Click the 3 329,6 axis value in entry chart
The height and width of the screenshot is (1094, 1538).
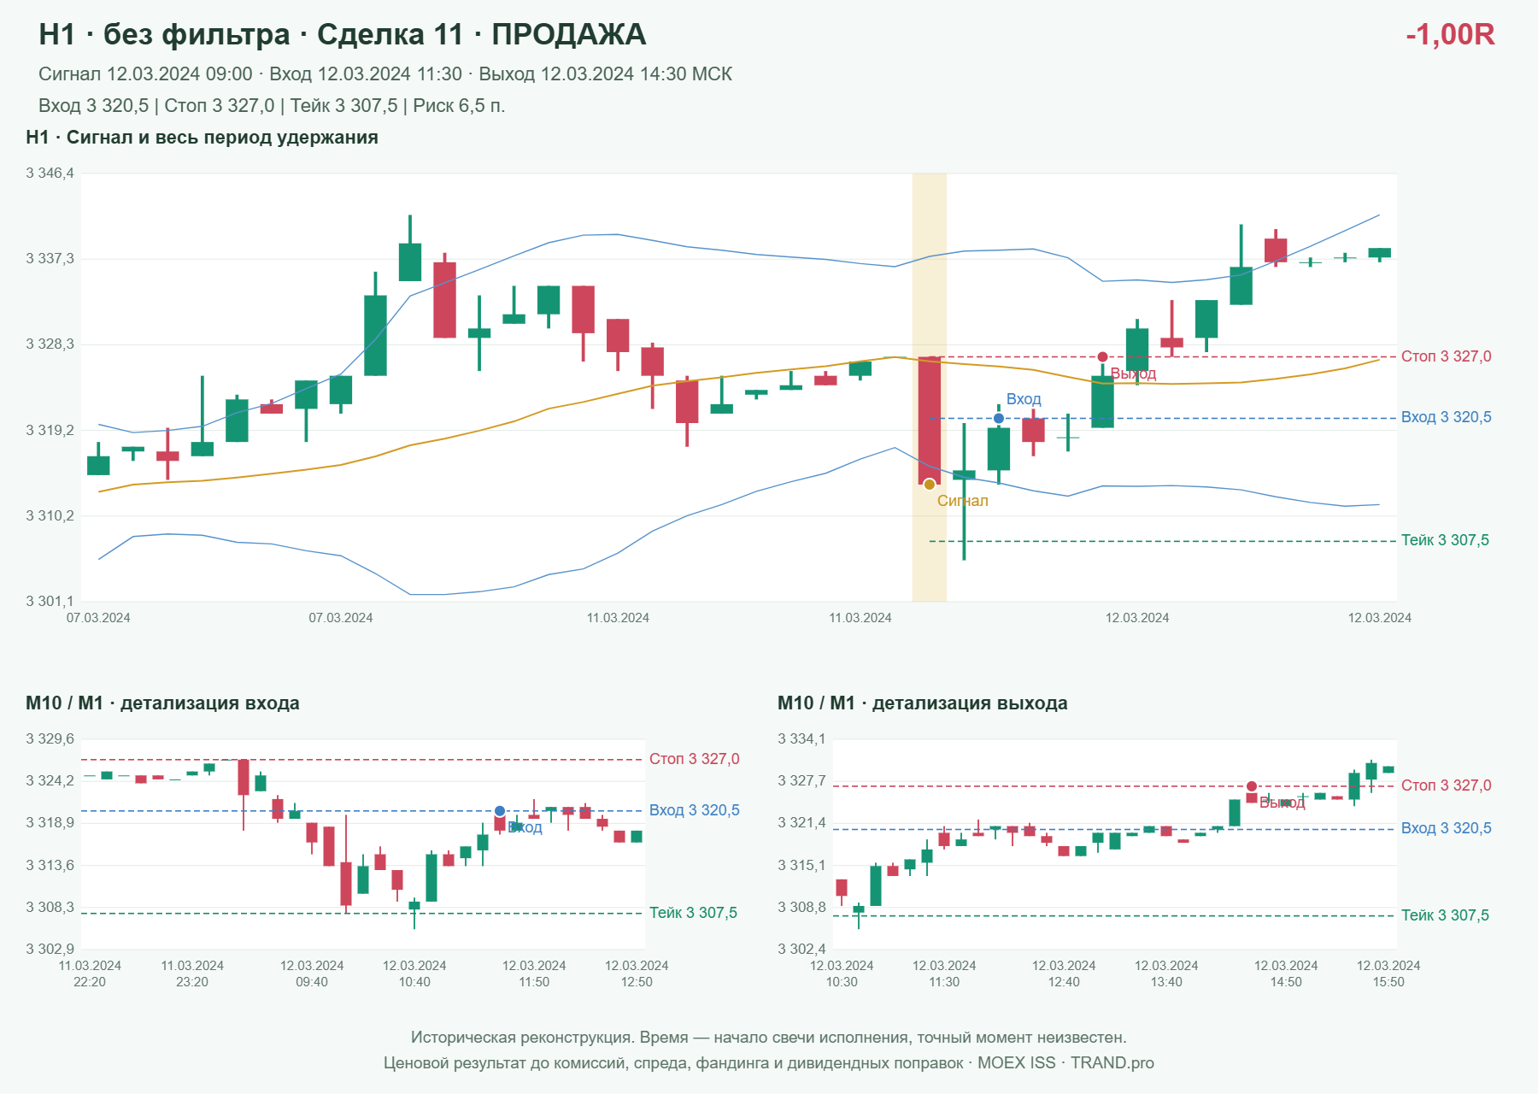pos(50,739)
